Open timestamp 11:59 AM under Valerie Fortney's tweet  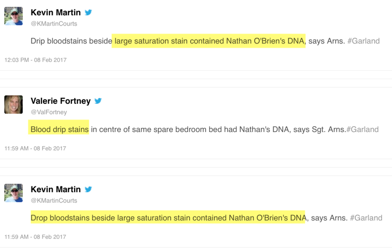tap(35, 148)
